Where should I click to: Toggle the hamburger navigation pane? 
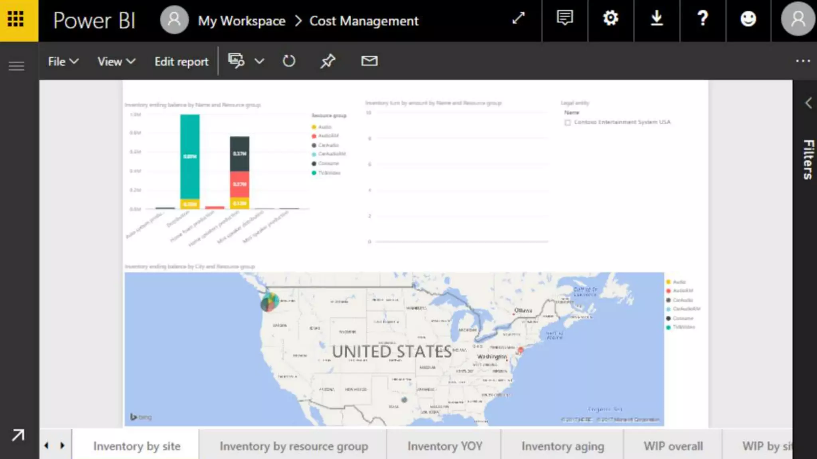click(x=16, y=66)
